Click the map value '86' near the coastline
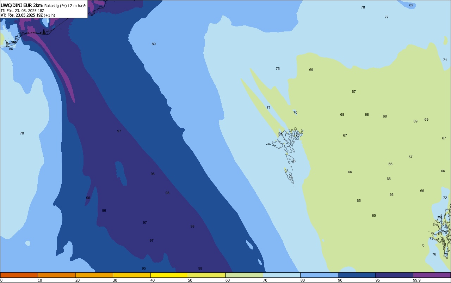The image size is (451, 283). coord(11,49)
